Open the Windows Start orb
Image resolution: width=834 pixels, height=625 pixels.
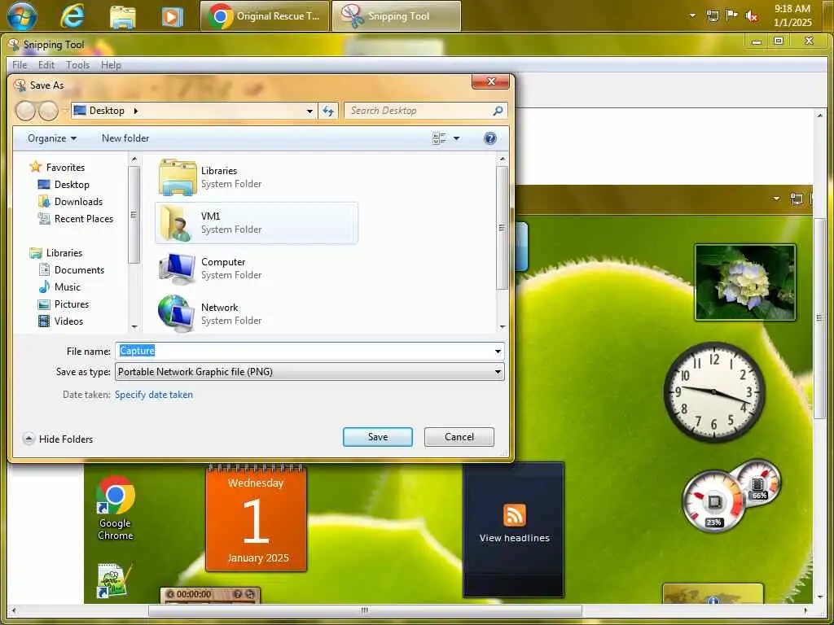pyautogui.click(x=22, y=15)
